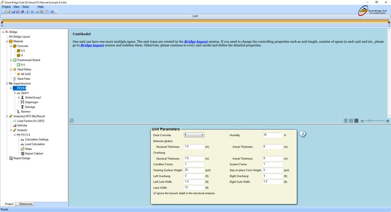Click the magnifier icon below the description
The image size is (391, 212).
coord(72,121)
